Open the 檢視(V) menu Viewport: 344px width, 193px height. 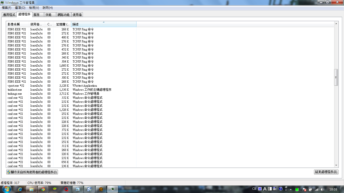(34, 8)
